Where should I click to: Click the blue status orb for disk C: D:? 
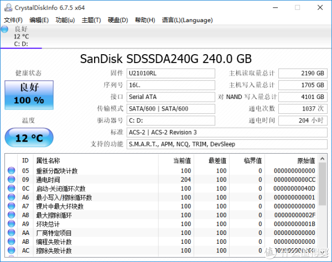click(4, 29)
